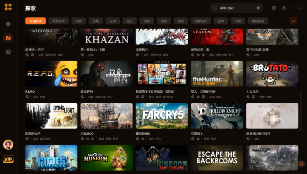The image size is (307, 174).
Task: Click the search input field
Action: [x=236, y=8]
